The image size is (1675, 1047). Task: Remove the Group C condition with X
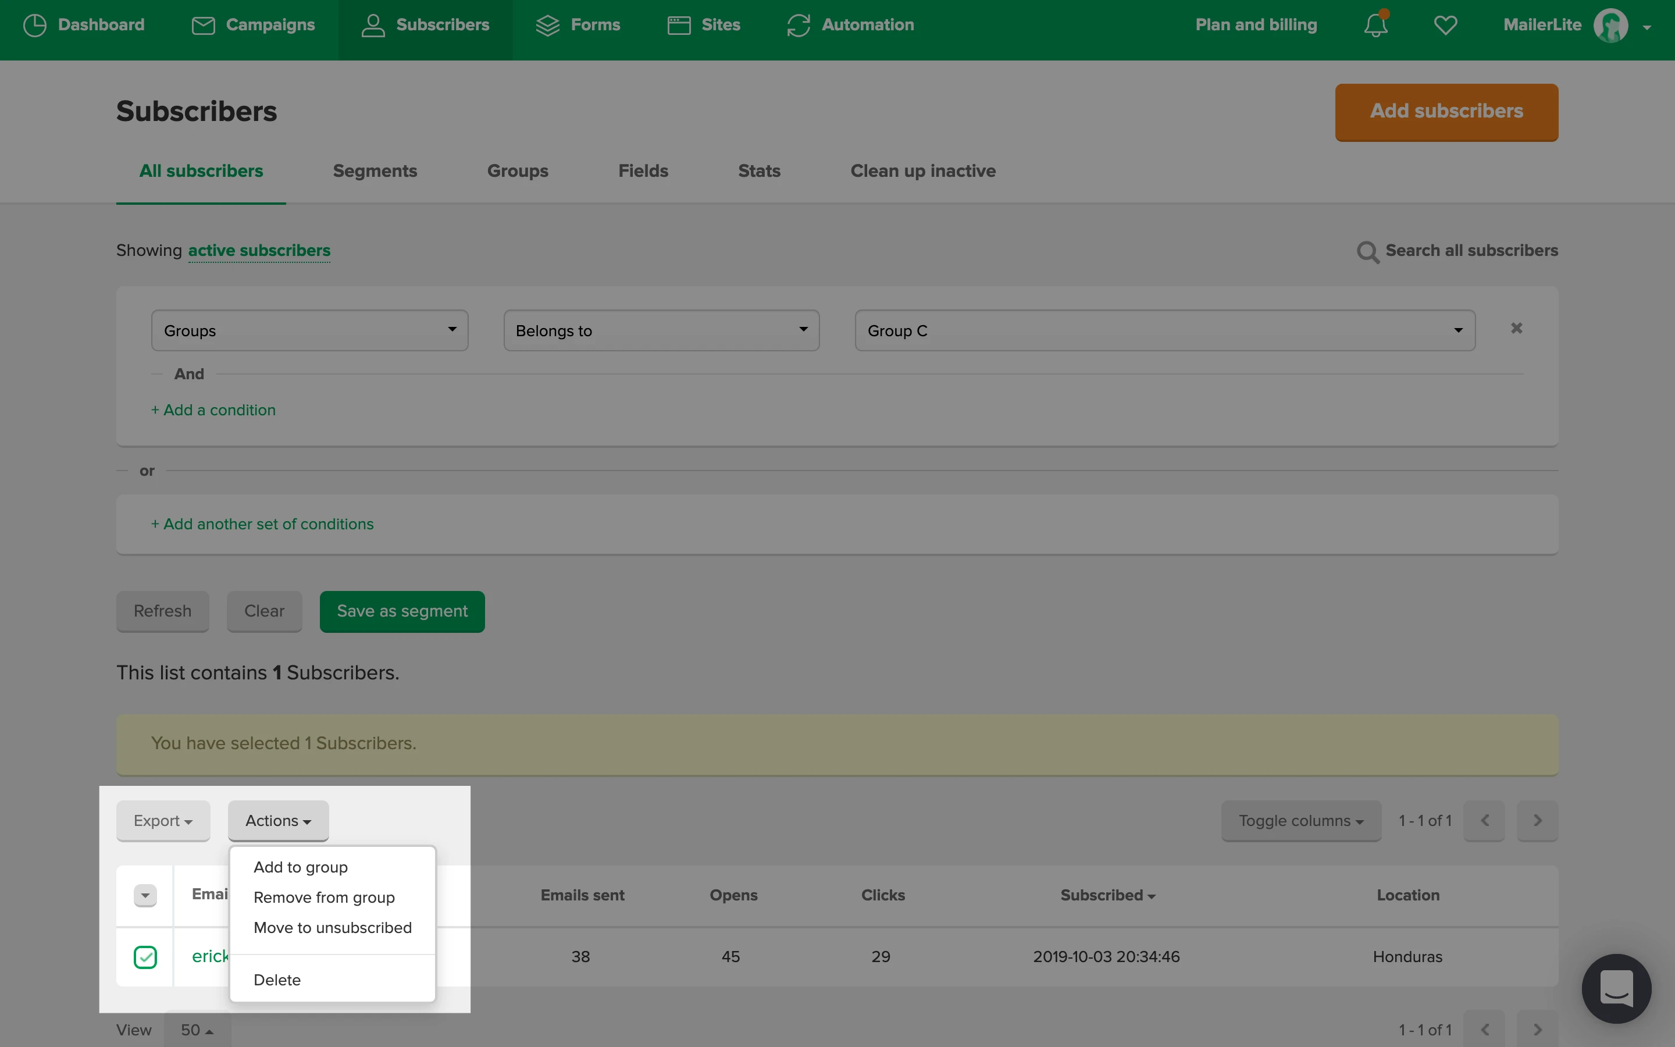(x=1516, y=328)
